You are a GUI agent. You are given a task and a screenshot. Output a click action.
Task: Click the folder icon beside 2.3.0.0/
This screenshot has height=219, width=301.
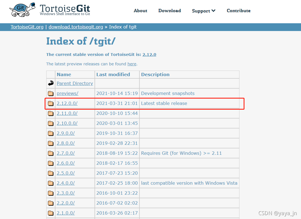(51, 193)
